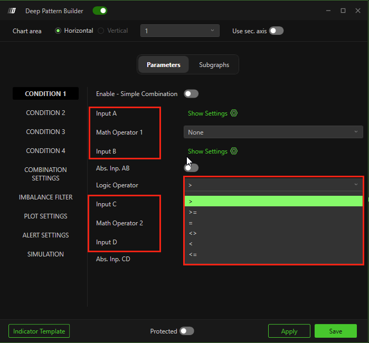Open the CONDITION 2 section

pos(46,113)
